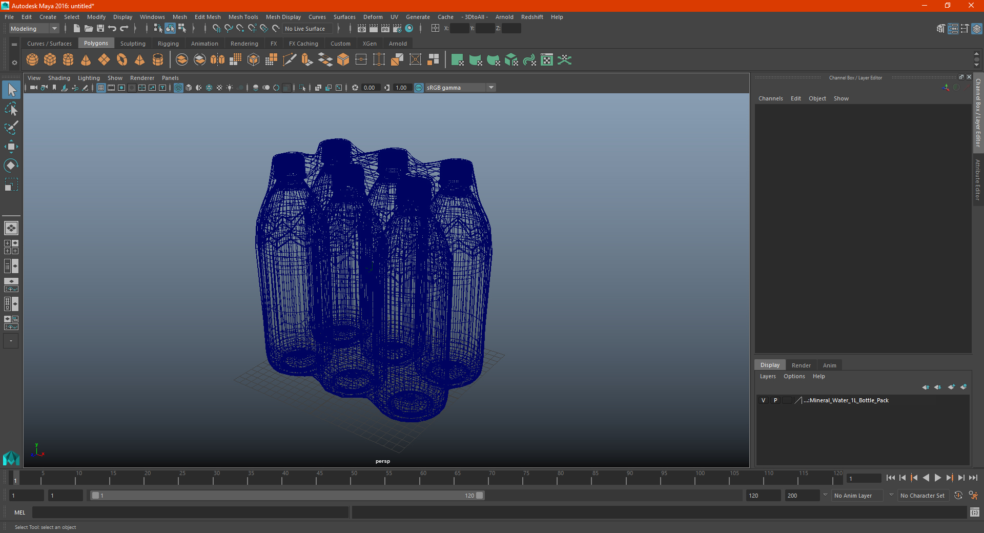Open the sRGB gamma view transform dropdown
Viewport: 984px width, 533px height.
(x=460, y=88)
